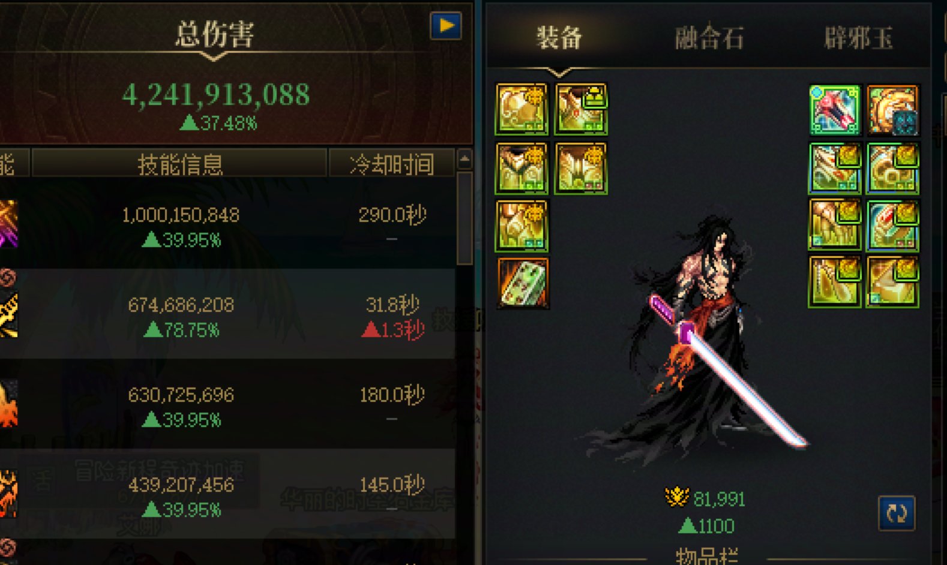Switch to the 融合石 tab

(x=709, y=38)
